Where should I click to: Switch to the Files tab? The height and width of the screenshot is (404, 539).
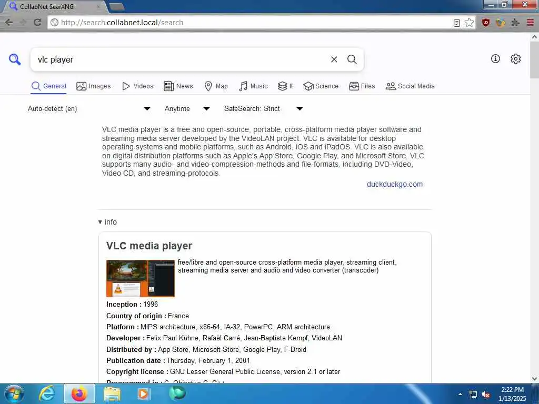(362, 86)
